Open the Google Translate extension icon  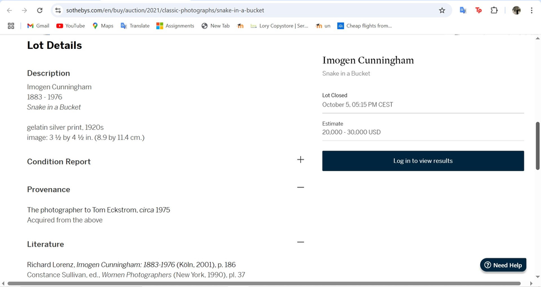point(463,10)
